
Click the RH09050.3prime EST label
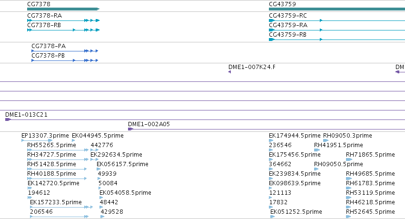pyautogui.click(x=347, y=136)
